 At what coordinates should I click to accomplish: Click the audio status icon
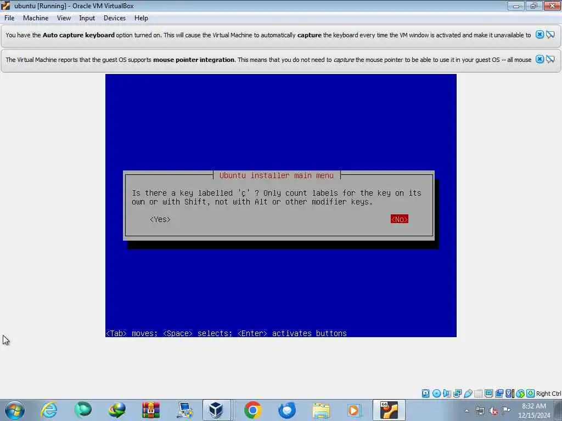coord(447,394)
